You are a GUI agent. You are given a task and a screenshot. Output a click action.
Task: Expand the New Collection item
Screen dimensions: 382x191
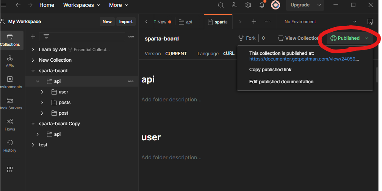tap(33, 60)
